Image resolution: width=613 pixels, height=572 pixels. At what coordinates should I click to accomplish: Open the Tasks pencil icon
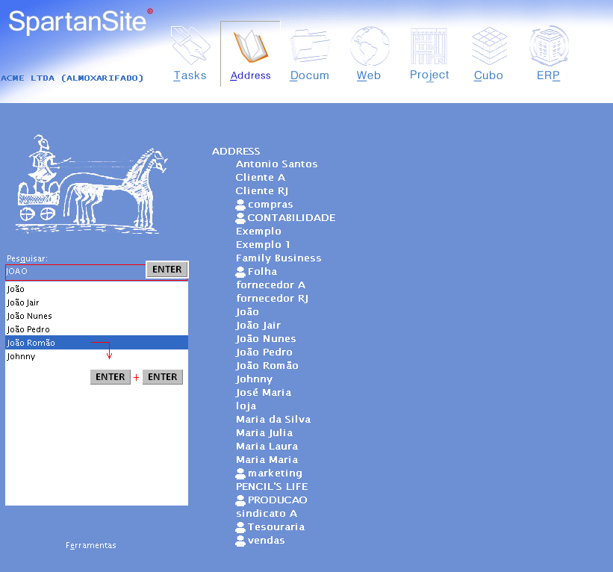(x=190, y=46)
